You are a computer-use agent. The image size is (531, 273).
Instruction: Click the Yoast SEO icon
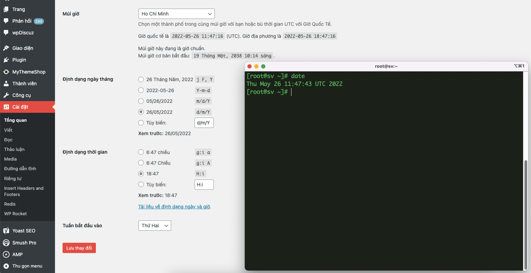pos(6,231)
